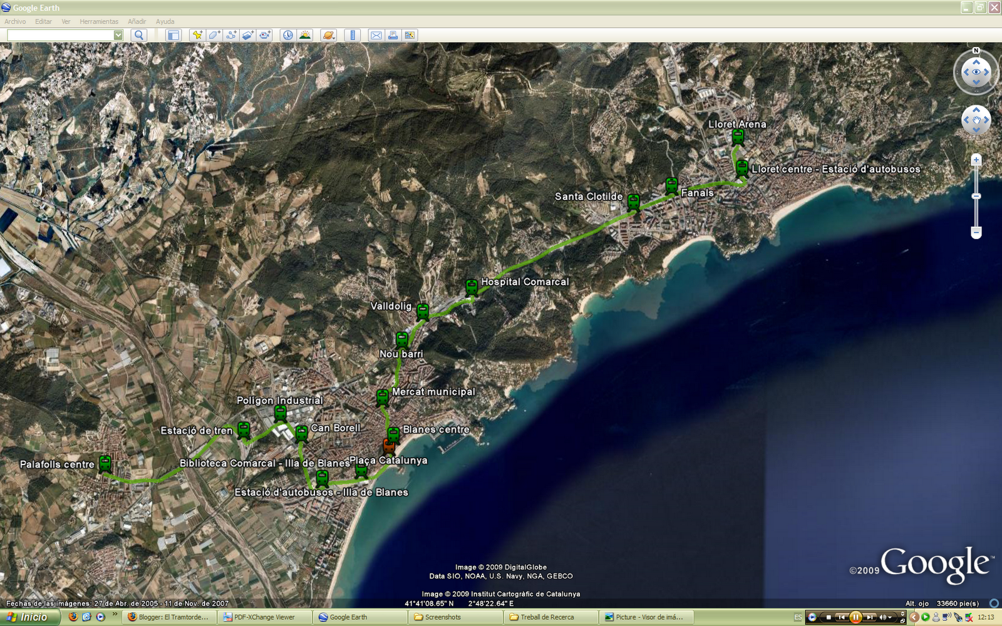1002x626 pixels.
Task: Select the add path tool
Action: point(231,35)
